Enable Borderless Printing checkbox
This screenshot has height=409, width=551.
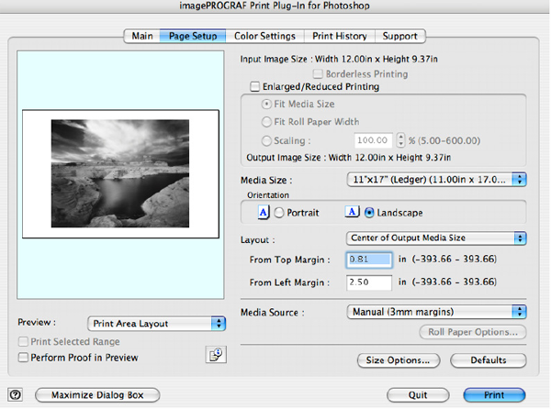point(318,74)
